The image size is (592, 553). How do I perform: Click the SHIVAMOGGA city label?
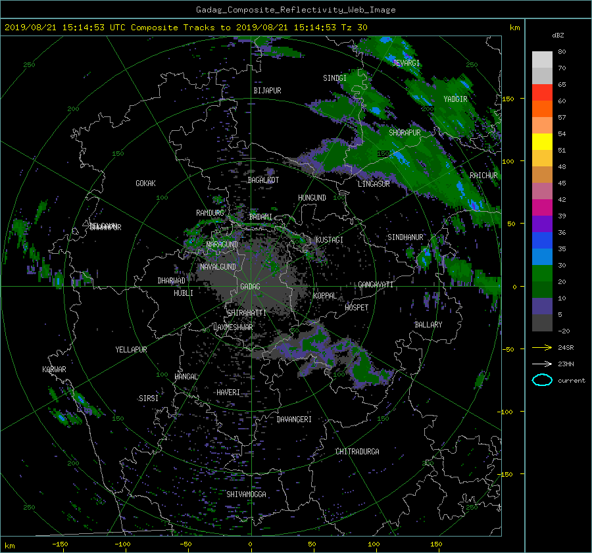[246, 494]
